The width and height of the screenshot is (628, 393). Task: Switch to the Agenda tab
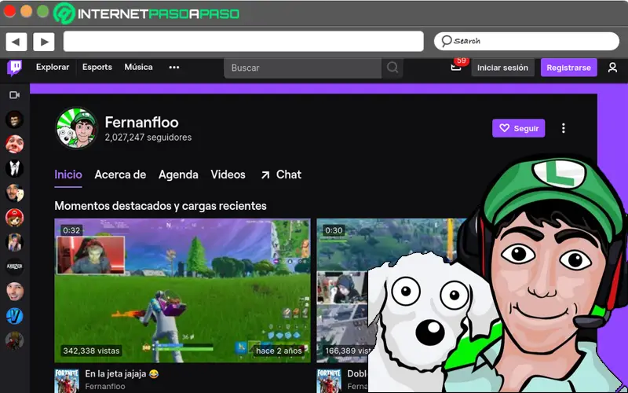(x=179, y=174)
